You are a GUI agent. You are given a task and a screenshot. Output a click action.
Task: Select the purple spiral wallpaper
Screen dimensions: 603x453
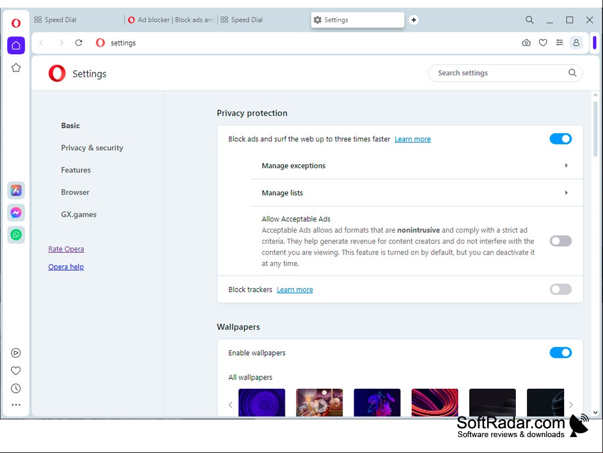pyautogui.click(x=262, y=402)
